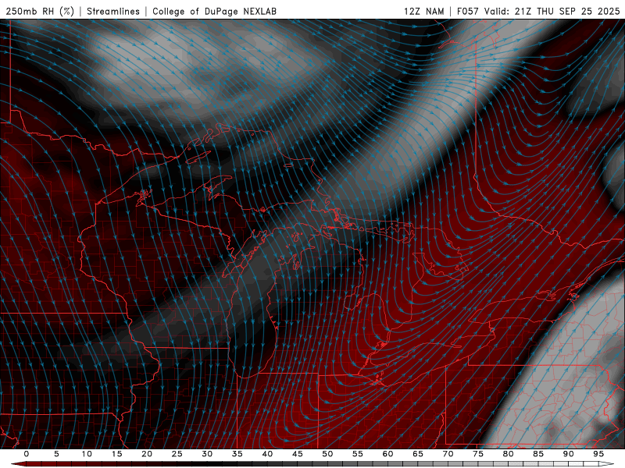This screenshot has width=625, height=468.
Task: Click the "55" colorbar scale label
Action: coord(358,454)
